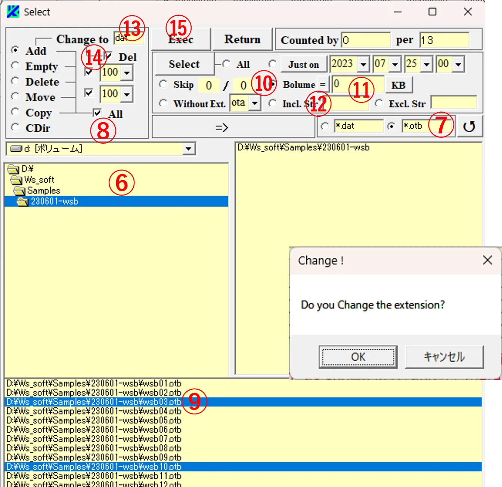
Task: Toggle the All checkbox under Copy
Action: (x=97, y=113)
